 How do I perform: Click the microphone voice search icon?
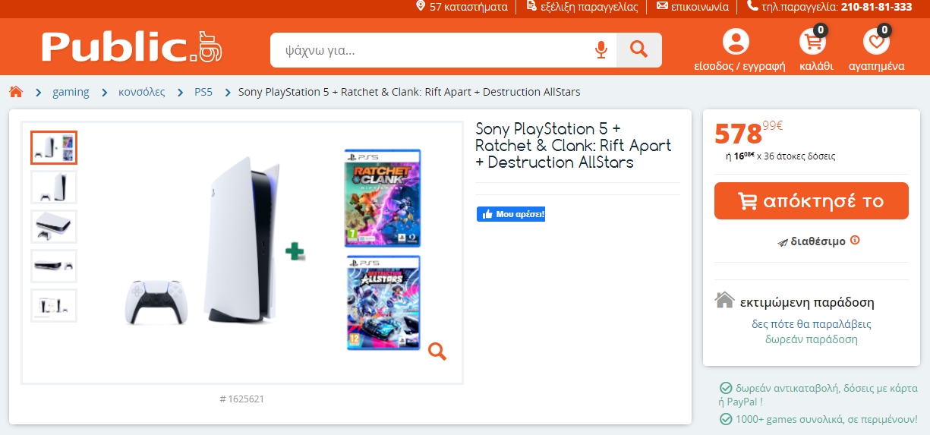pyautogui.click(x=601, y=50)
